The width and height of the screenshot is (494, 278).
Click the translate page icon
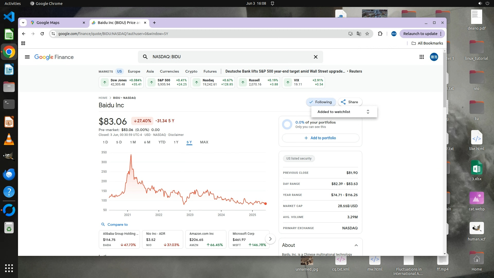(x=359, y=34)
